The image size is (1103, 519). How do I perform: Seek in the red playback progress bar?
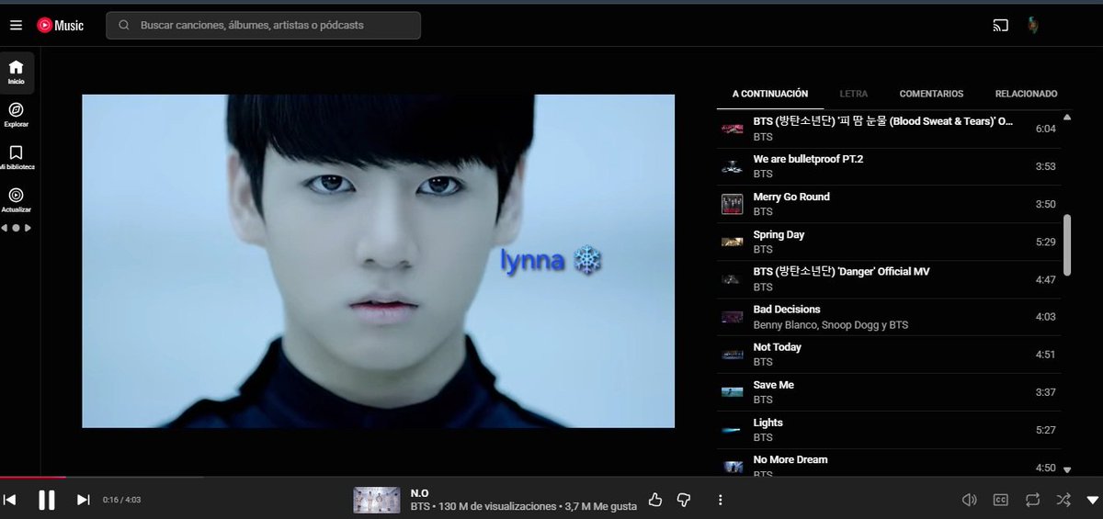[33, 477]
